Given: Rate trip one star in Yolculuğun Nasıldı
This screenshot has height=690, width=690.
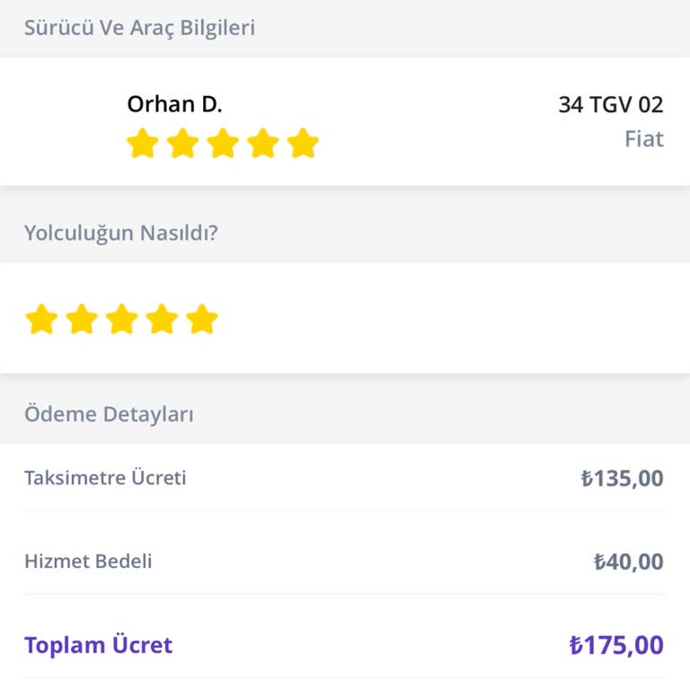Looking at the screenshot, I should point(41,319).
